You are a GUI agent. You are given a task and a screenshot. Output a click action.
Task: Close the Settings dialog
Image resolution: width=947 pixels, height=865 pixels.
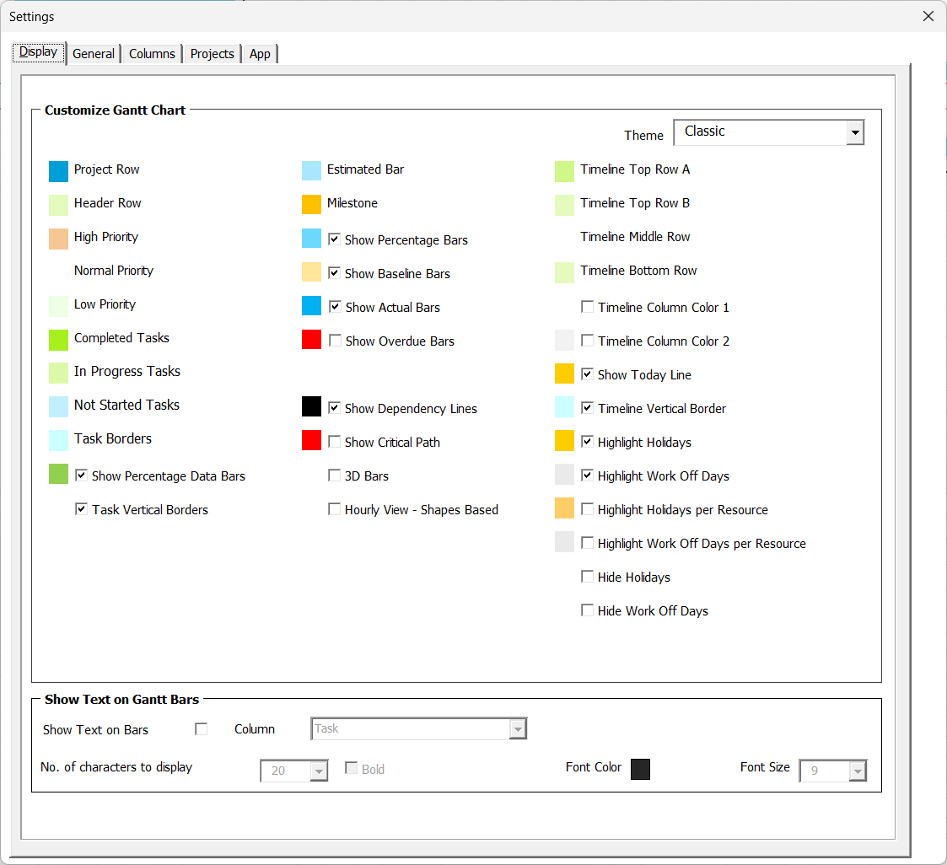click(x=928, y=16)
